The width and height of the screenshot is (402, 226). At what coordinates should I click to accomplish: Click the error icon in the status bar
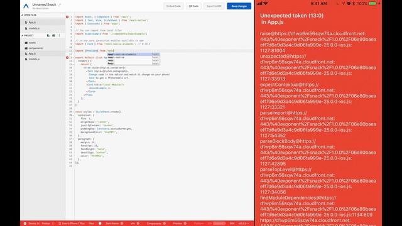(25, 223)
